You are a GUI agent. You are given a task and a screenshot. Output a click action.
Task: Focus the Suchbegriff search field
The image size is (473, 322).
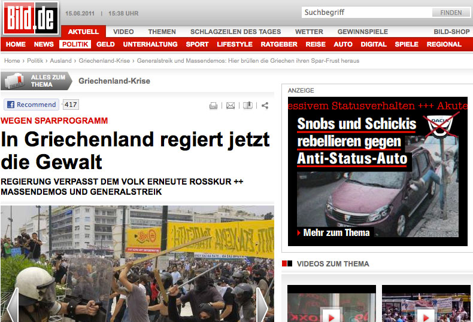click(x=366, y=13)
